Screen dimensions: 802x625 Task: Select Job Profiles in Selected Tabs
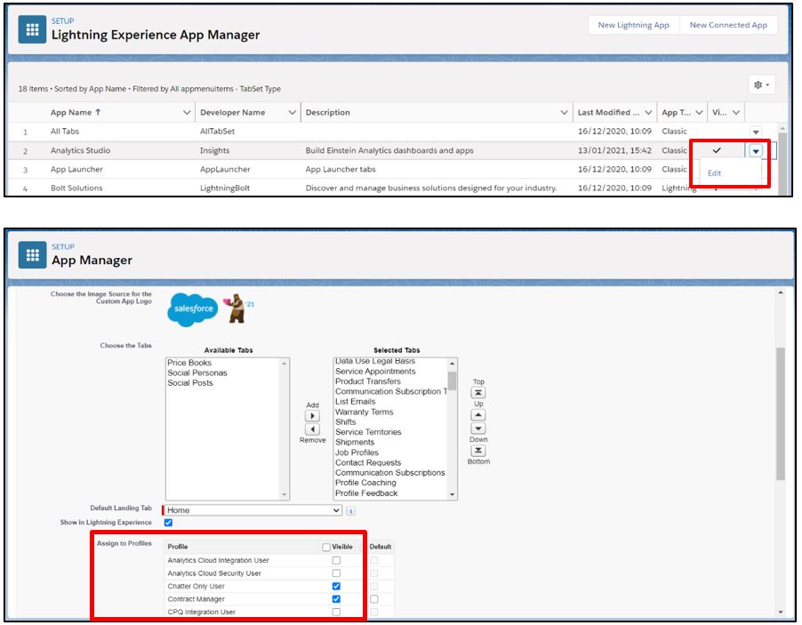(357, 453)
